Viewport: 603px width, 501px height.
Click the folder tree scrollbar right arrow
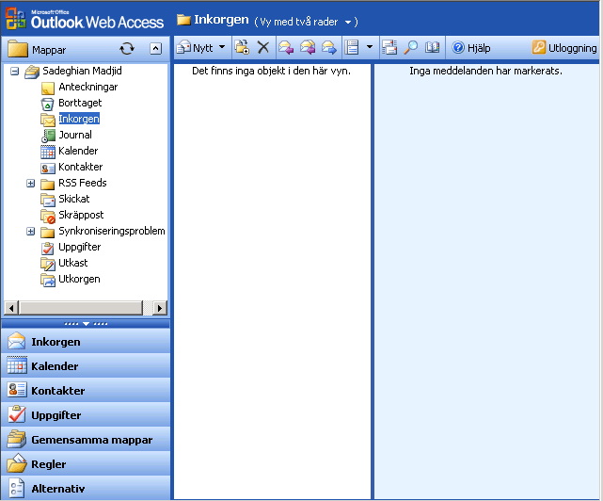click(x=160, y=308)
